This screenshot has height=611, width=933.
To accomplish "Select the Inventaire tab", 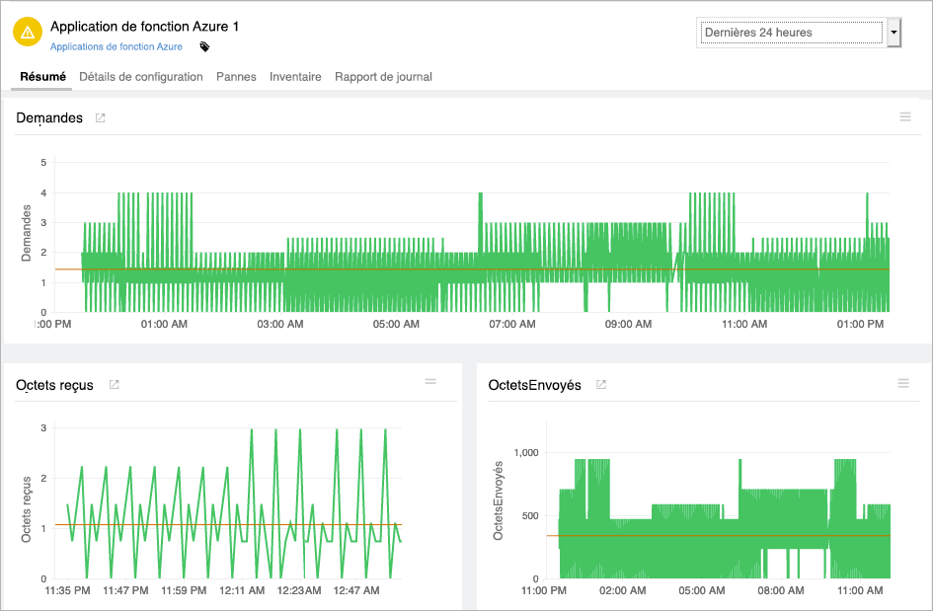I will click(x=295, y=76).
